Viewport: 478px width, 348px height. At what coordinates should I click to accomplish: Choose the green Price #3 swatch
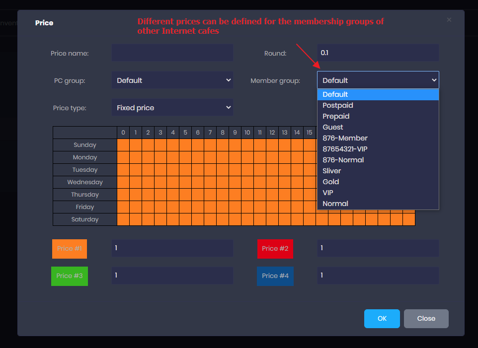pyautogui.click(x=70, y=276)
